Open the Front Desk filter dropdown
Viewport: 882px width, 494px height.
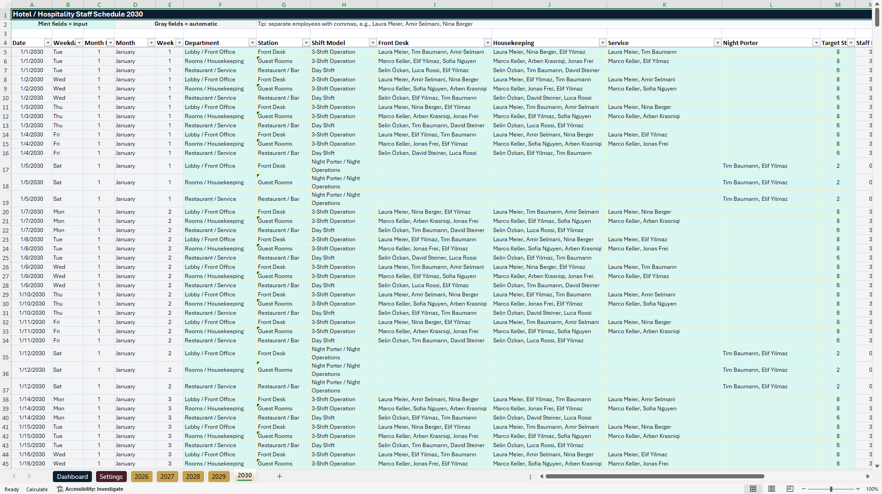tap(488, 43)
